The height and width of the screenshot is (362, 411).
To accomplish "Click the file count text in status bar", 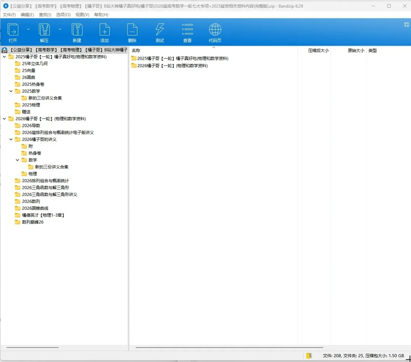I will (x=363, y=356).
